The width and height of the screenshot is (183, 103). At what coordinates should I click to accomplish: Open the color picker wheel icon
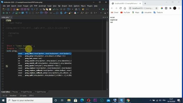[75, 13]
